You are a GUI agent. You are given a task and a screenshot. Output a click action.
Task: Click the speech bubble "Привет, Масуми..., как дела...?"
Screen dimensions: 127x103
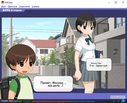(53, 84)
